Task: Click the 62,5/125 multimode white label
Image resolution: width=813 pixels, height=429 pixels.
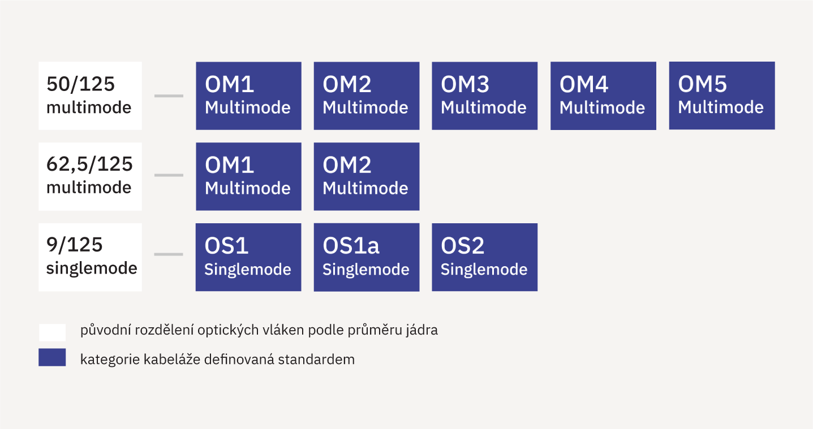Action: tap(90, 176)
